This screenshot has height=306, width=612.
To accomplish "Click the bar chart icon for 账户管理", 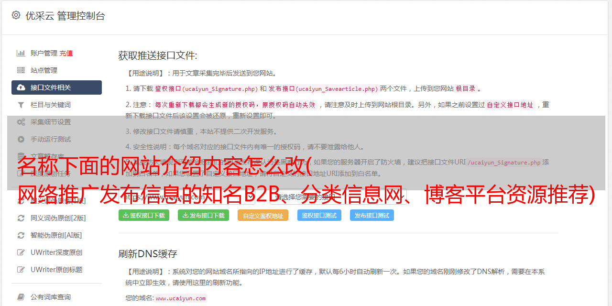I will [x=21, y=53].
